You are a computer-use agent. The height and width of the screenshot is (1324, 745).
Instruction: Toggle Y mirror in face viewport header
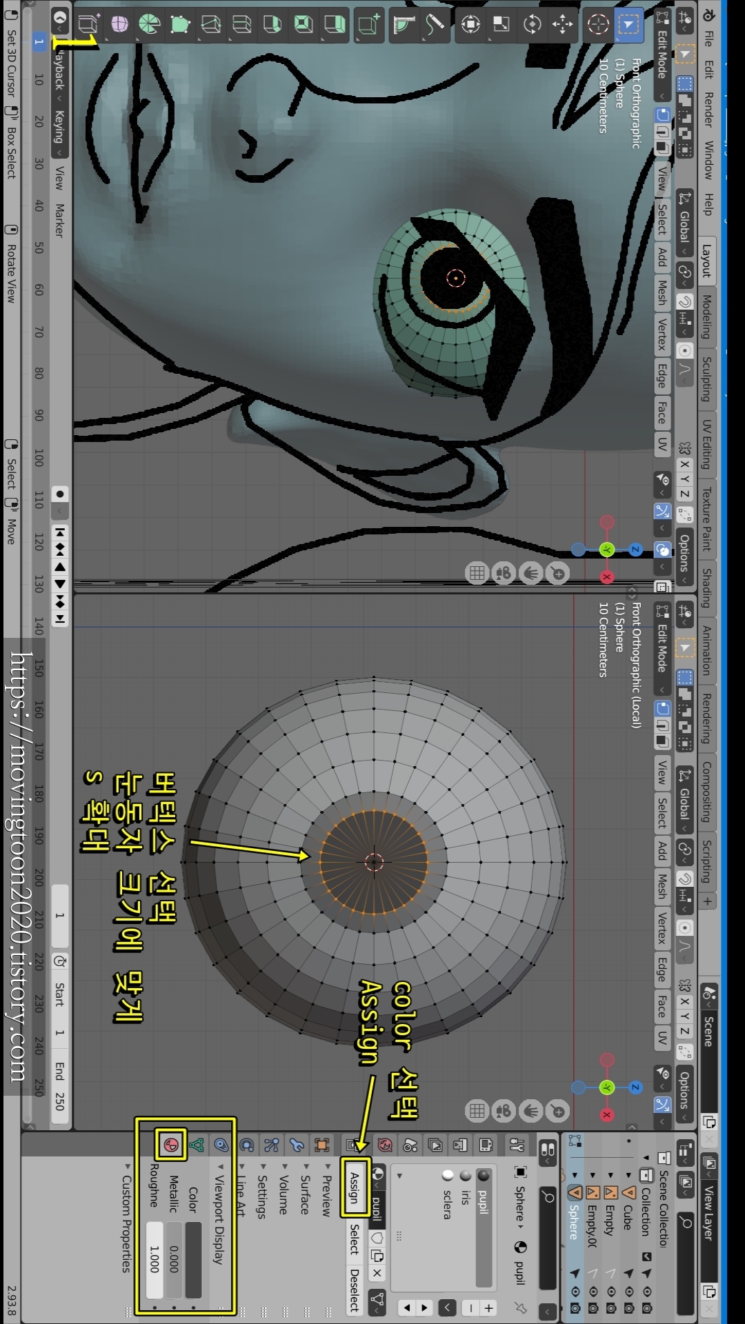click(684, 479)
